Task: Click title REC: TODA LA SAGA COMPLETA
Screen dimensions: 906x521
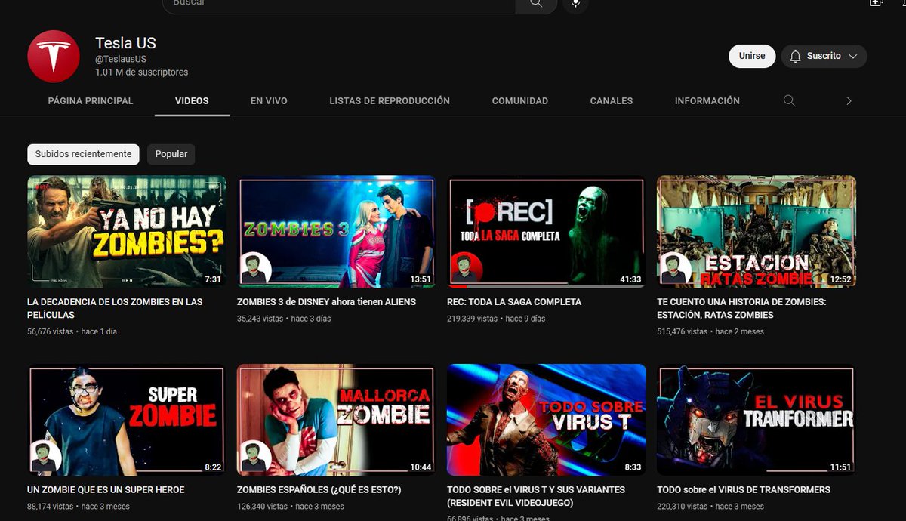Action: 514,302
